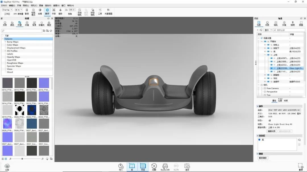The width and height of the screenshot is (307, 172).
Task: Open the 云库 (Cloud Library) icon
Action: [7, 166]
